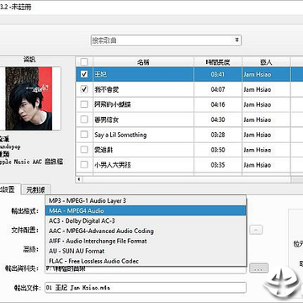Click the left arrow of the horizontal scrollbar
The width and height of the screenshot is (303, 303).
[x=79, y=179]
